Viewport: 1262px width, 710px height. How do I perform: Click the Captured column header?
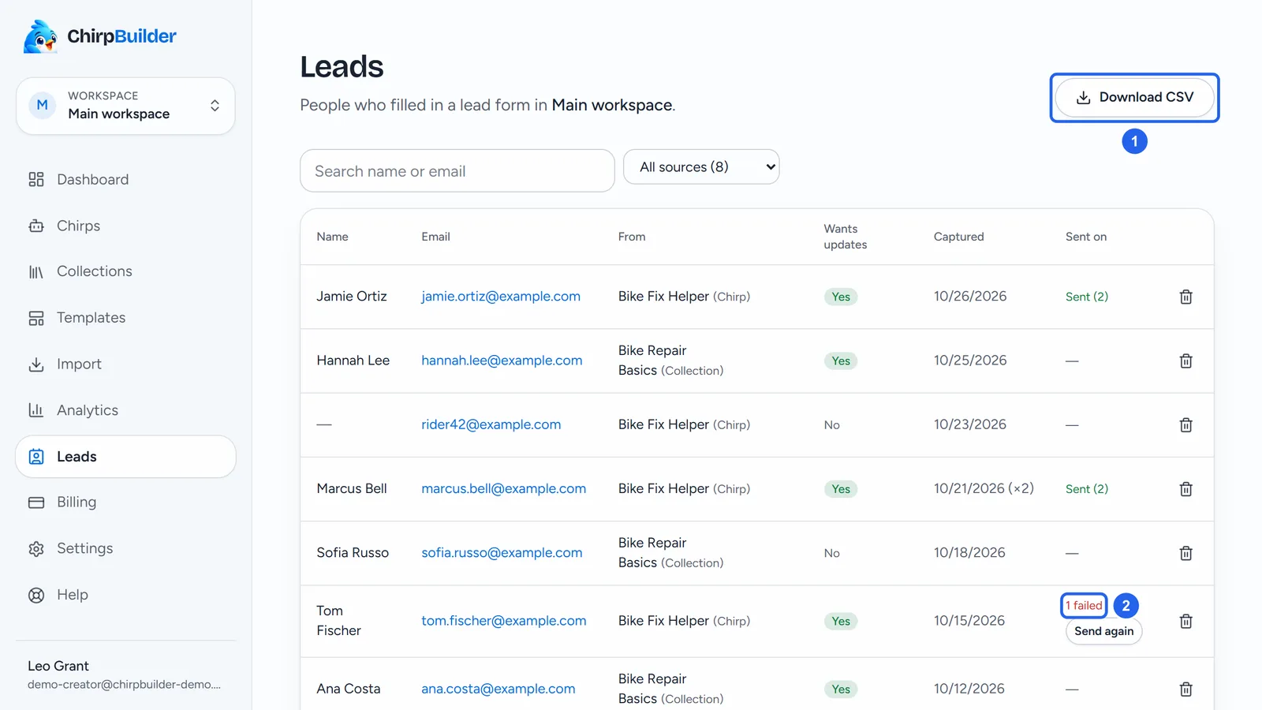959,237
